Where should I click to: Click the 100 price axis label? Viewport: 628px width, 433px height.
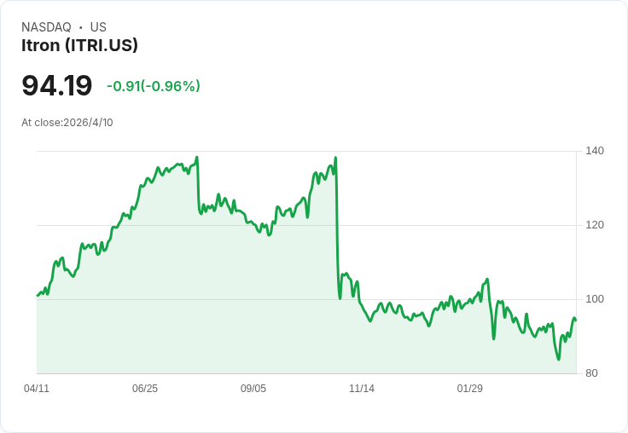click(595, 299)
